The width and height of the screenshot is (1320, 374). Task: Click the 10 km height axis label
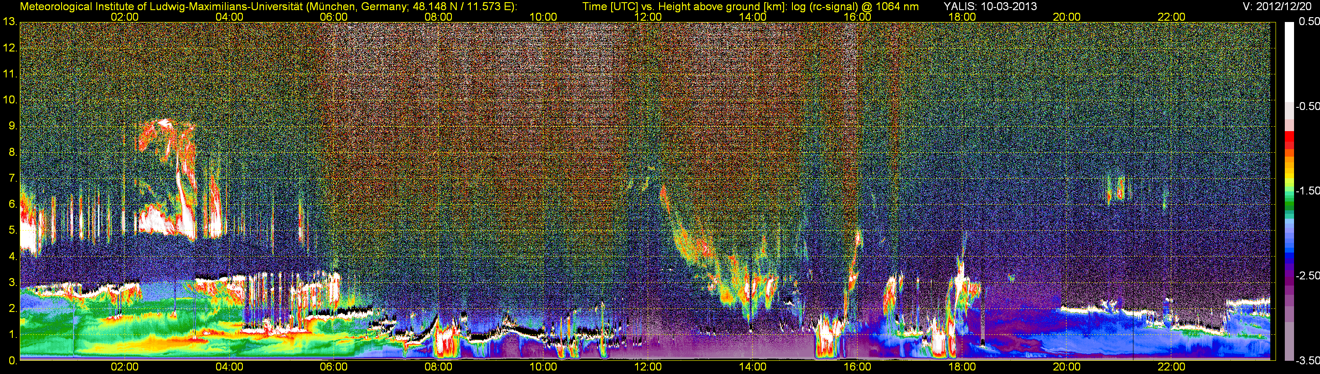point(10,100)
